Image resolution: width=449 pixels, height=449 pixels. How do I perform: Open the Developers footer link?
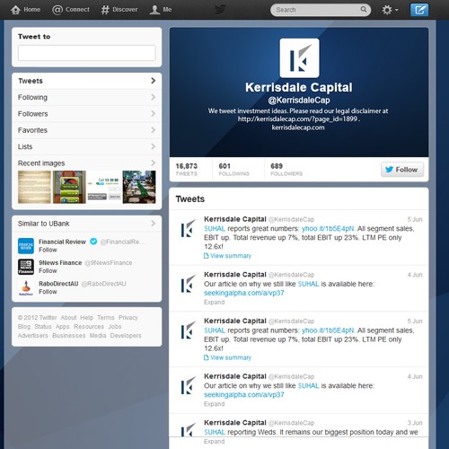click(x=126, y=336)
